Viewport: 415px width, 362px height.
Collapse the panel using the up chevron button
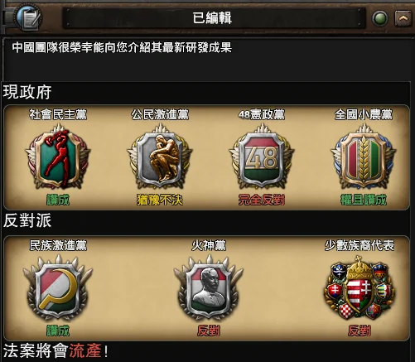403,18
